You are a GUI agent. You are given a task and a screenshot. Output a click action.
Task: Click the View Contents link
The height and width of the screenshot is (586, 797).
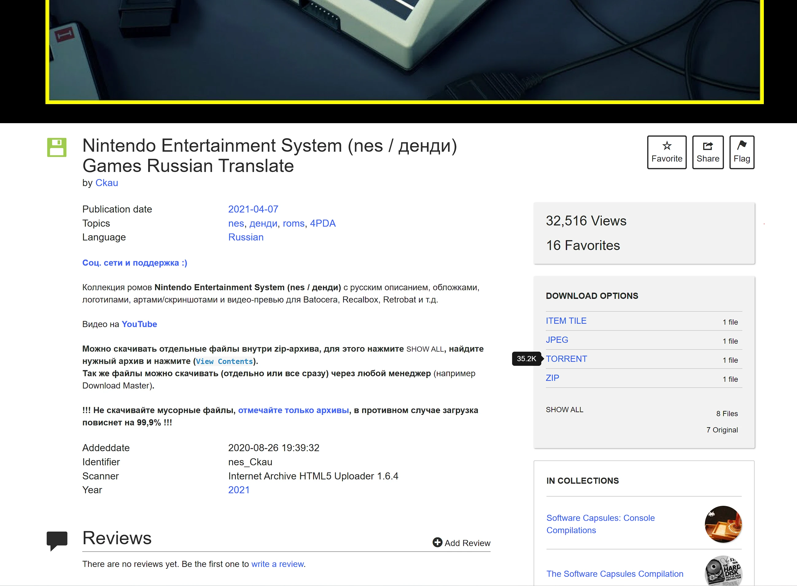(x=224, y=361)
